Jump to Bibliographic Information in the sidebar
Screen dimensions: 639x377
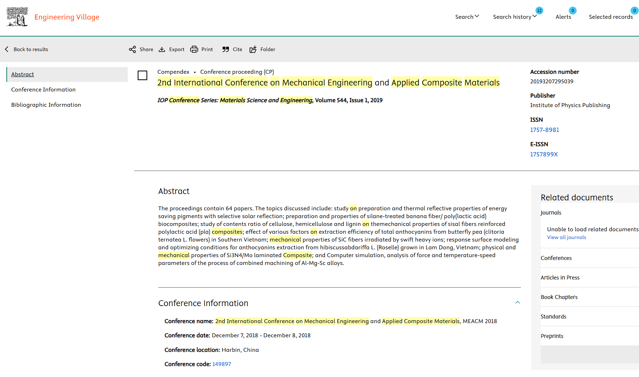46,105
